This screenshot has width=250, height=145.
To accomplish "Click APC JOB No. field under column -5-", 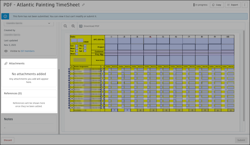I will pyautogui.click(x=163, y=41).
